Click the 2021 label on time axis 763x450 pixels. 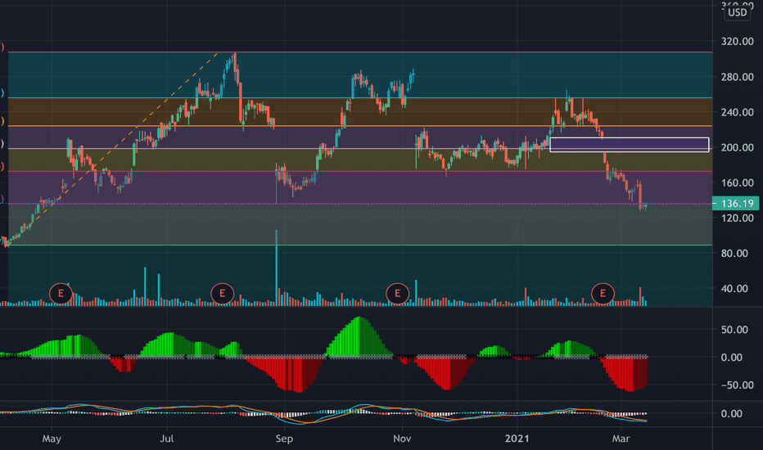[x=517, y=439]
